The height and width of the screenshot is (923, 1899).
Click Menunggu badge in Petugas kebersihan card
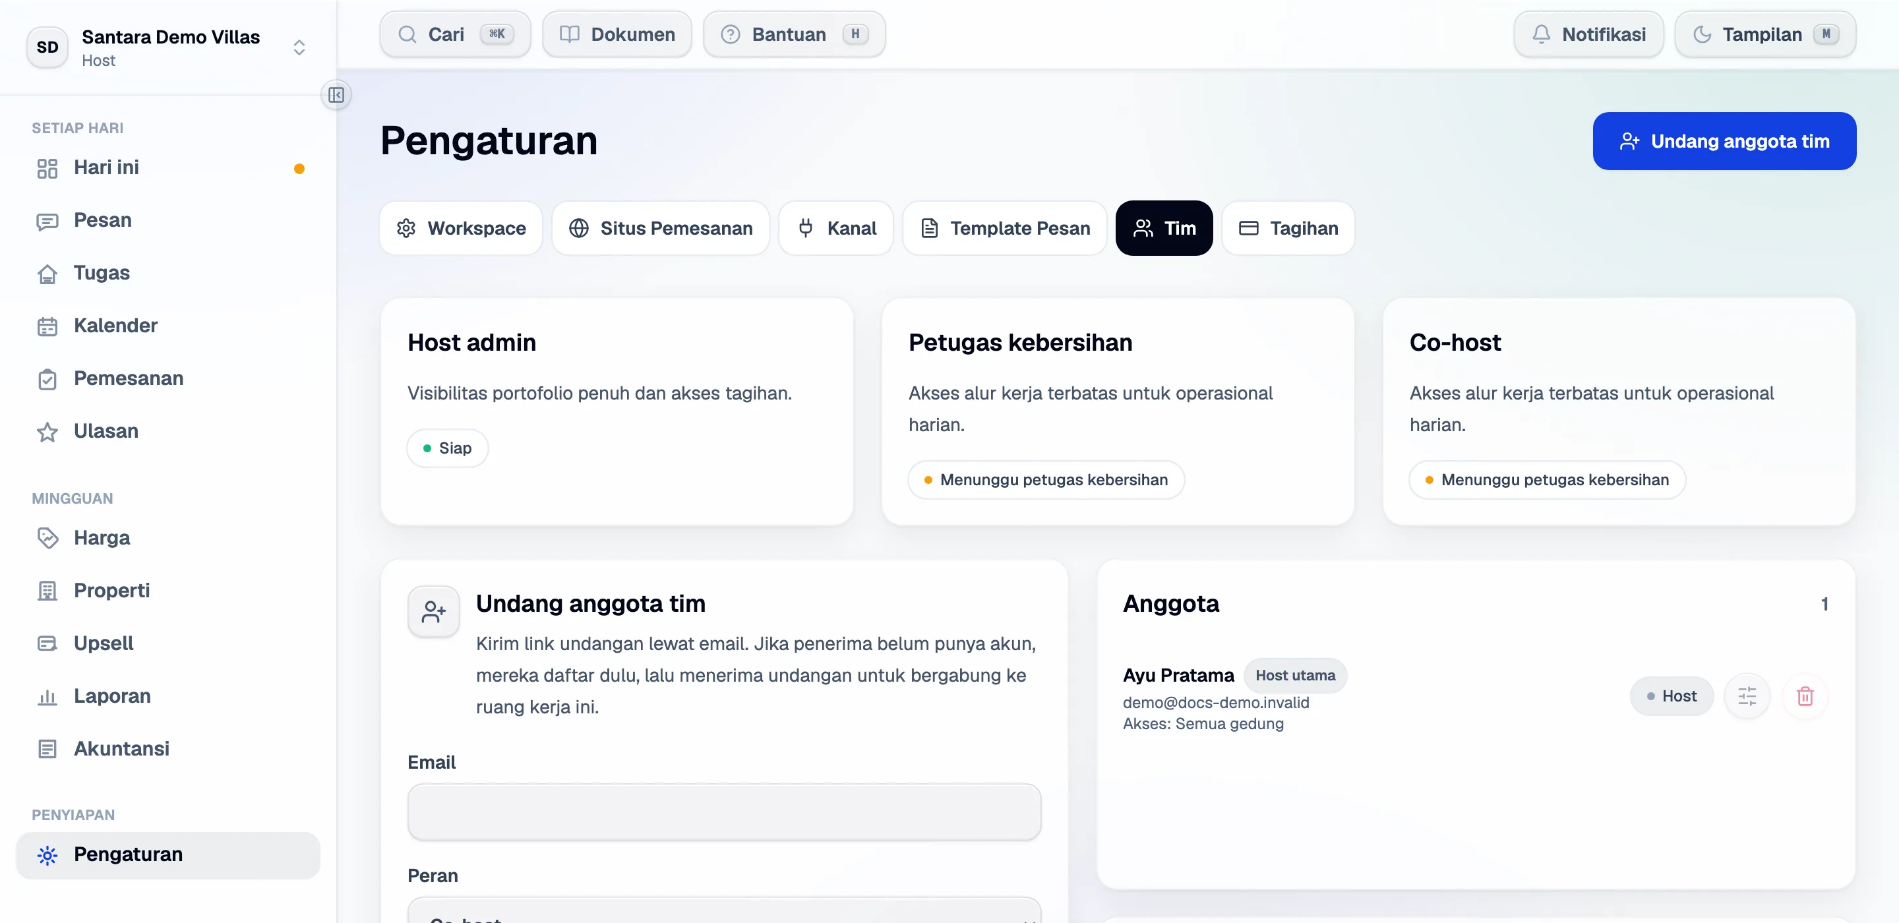tap(1046, 480)
